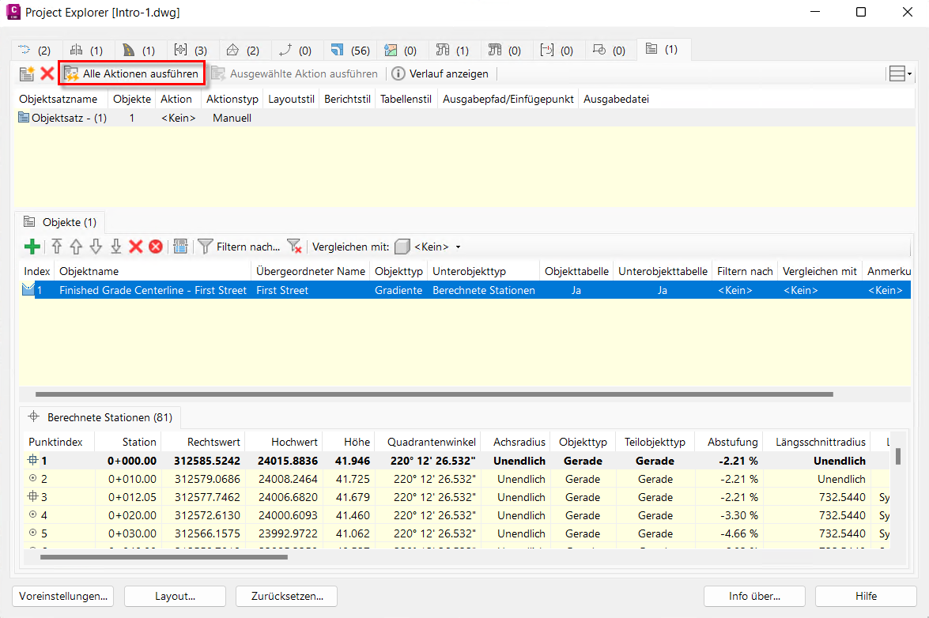
Task: Click the <Kein> action cell of Objektsatz
Action: 179,118
